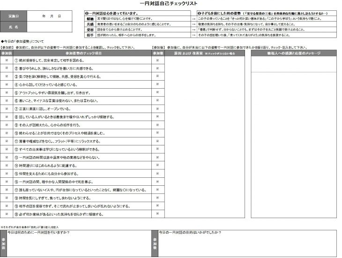Viewport: 342px width, 258px height.
Task: Mark 参加前 checkbox for item ⑯ 穏やかな人間関係
Action: (7, 182)
